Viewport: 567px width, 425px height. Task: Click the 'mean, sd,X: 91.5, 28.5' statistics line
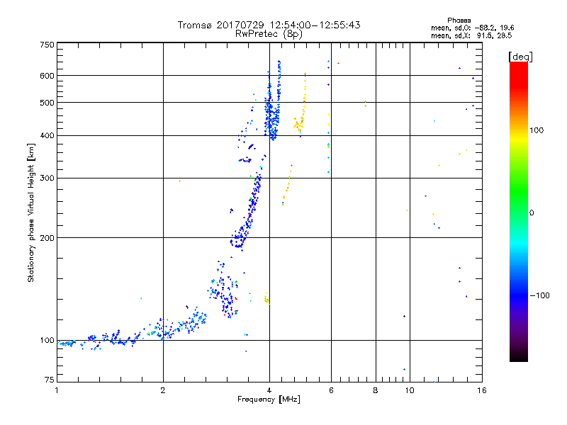[x=471, y=35]
